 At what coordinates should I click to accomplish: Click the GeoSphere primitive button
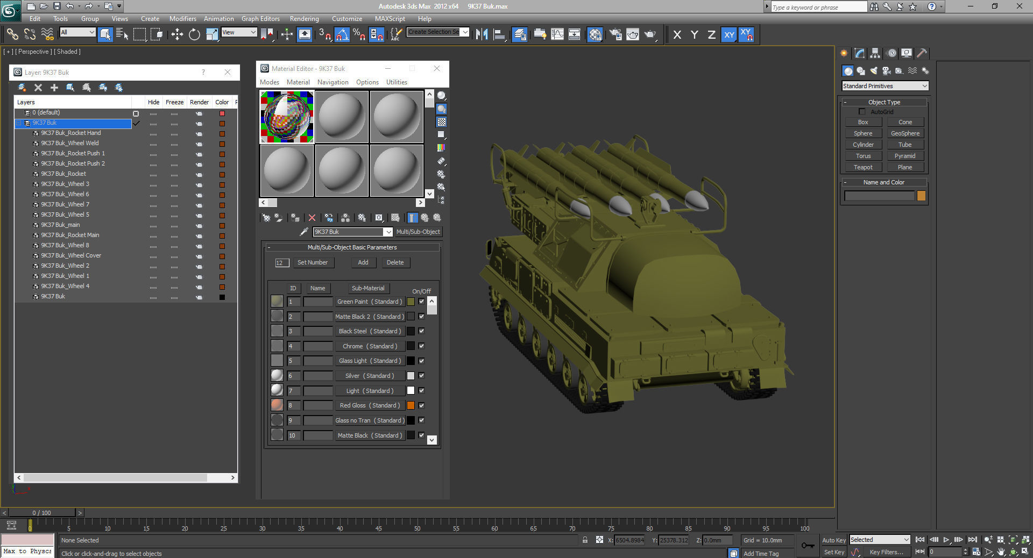(x=905, y=133)
